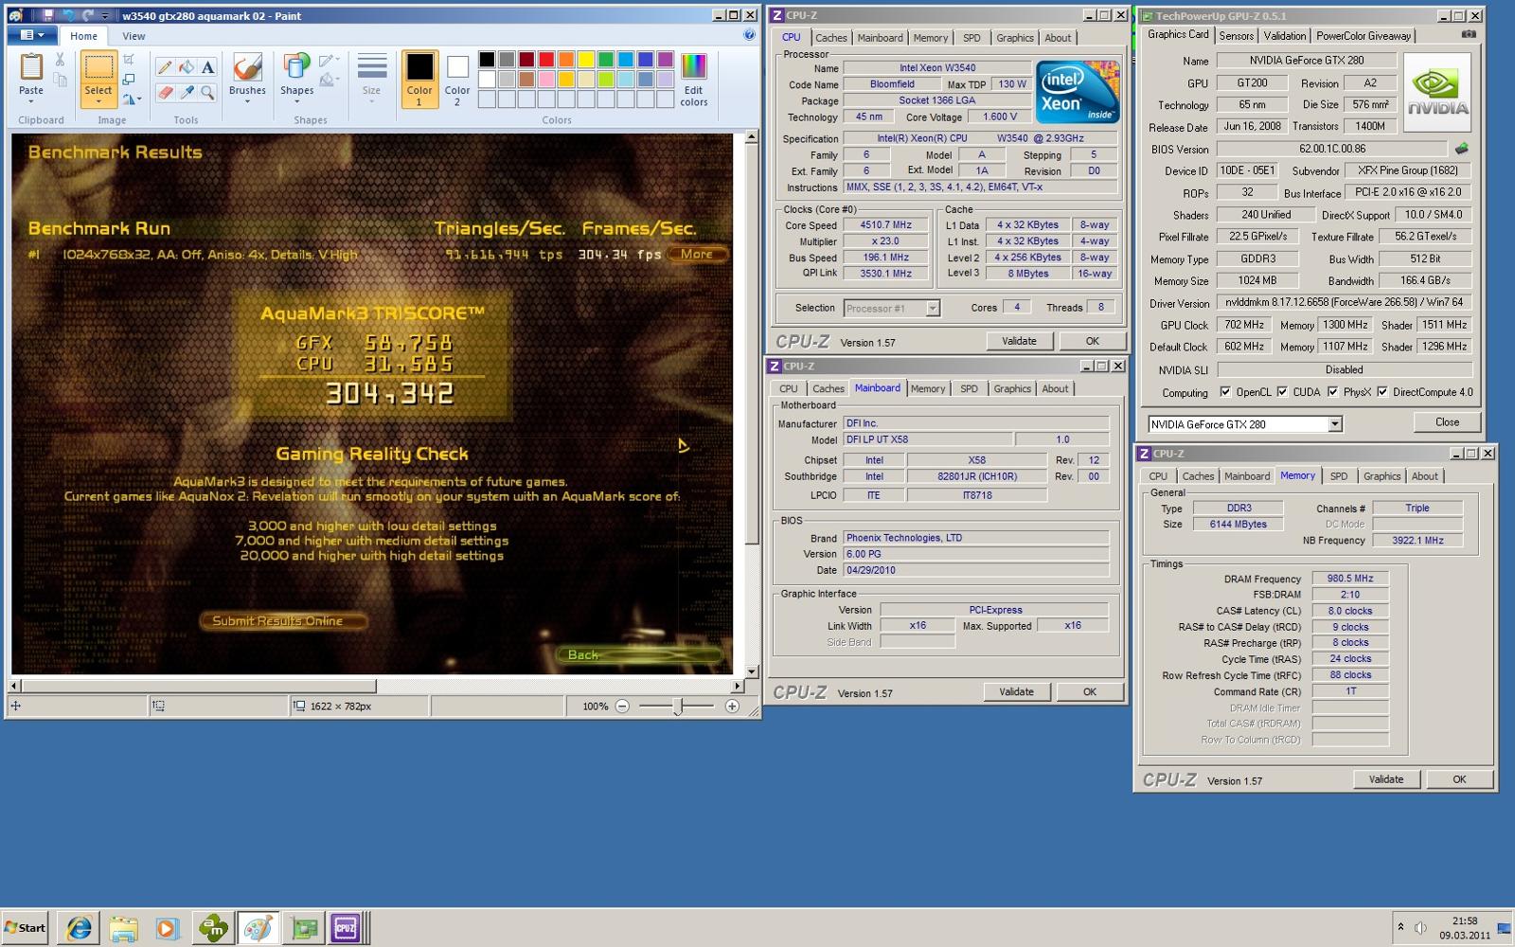Open the Sensors tab in GPU-Z

tap(1236, 36)
